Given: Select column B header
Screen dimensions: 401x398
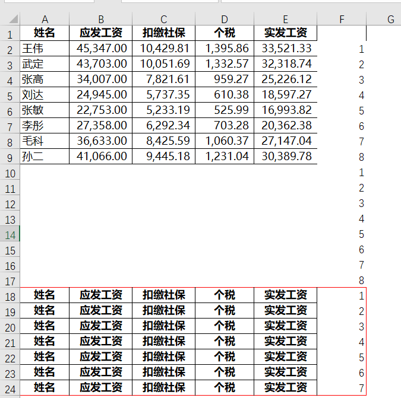Looking at the screenshot, I should pyautogui.click(x=101, y=19).
